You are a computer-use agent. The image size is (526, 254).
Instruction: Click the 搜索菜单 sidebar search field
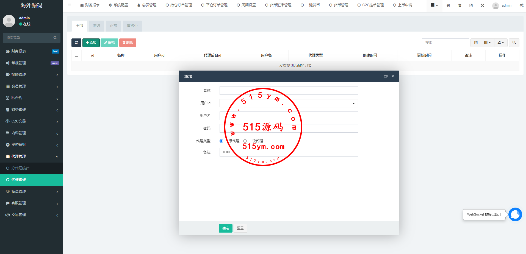[x=29, y=38]
